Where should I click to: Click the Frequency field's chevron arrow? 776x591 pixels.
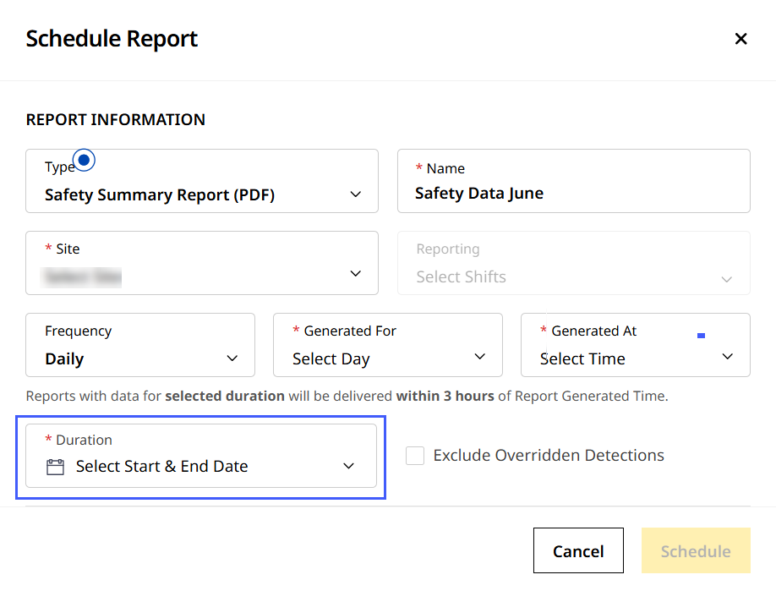[x=232, y=358]
